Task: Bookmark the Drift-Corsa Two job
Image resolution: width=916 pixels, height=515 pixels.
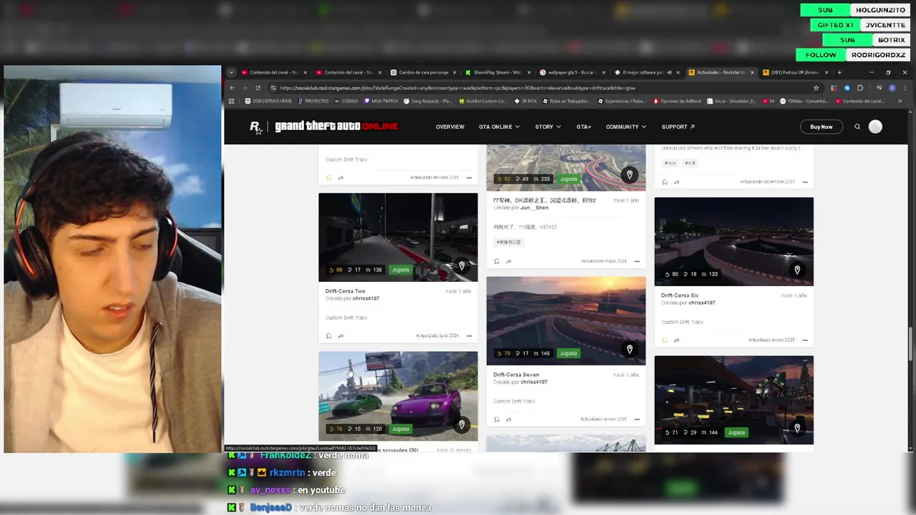Action: (x=329, y=335)
